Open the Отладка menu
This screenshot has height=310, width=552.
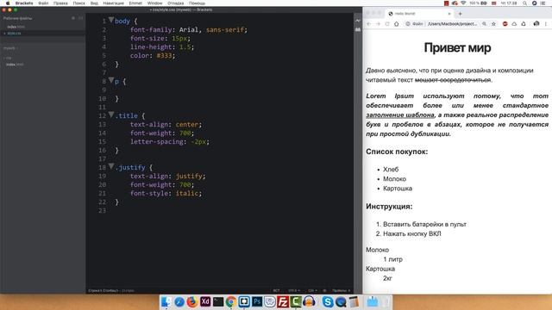[175, 3]
